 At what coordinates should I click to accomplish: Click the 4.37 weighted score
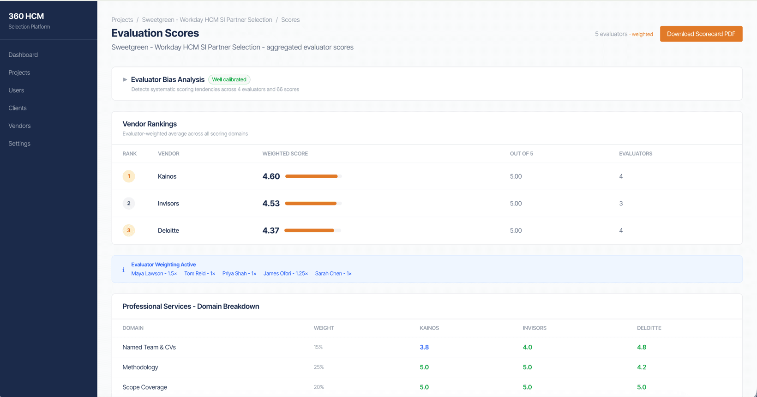pyautogui.click(x=270, y=230)
